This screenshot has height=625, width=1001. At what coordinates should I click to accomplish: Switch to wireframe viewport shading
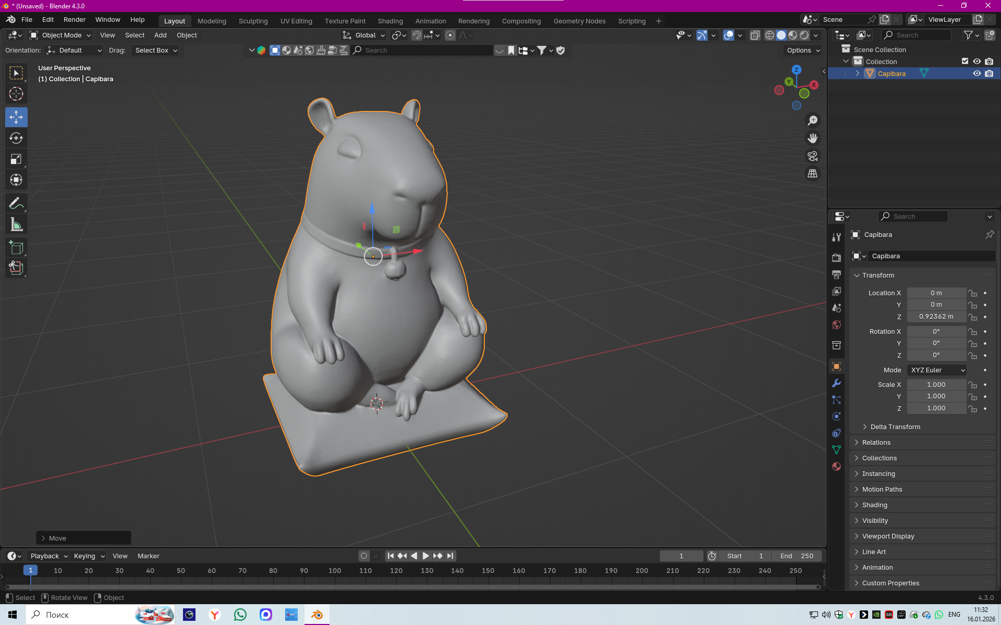click(770, 35)
